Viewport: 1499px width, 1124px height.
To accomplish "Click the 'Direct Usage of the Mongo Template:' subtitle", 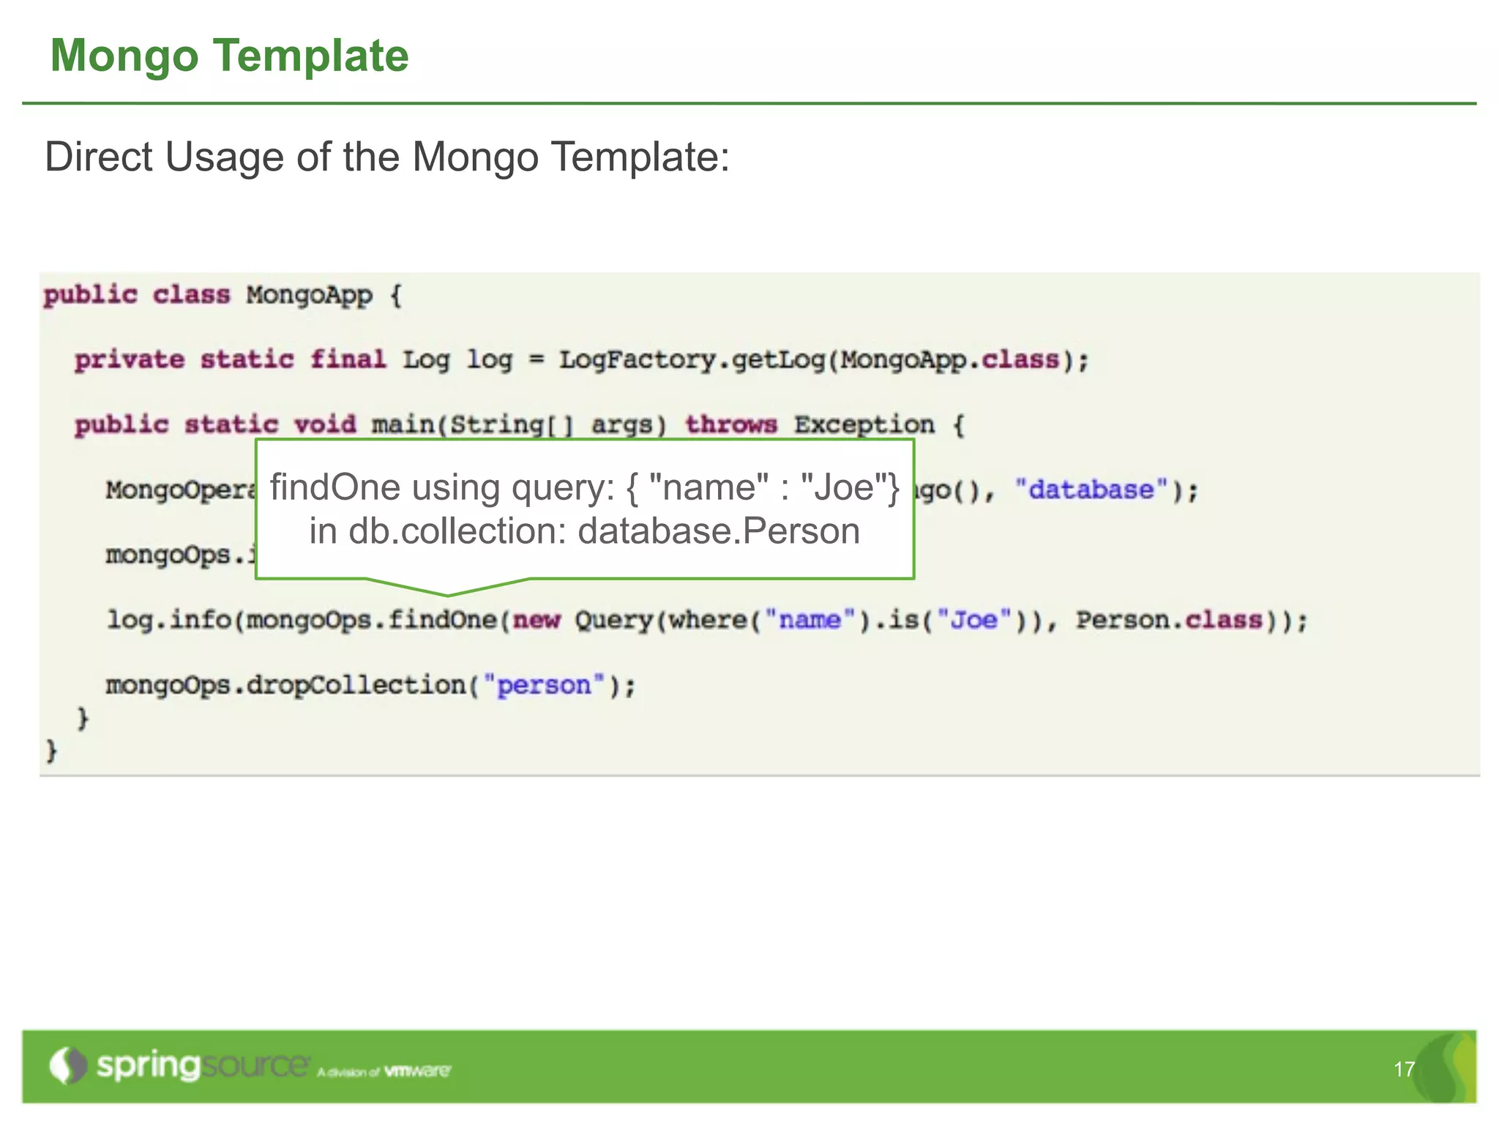I will point(387,157).
